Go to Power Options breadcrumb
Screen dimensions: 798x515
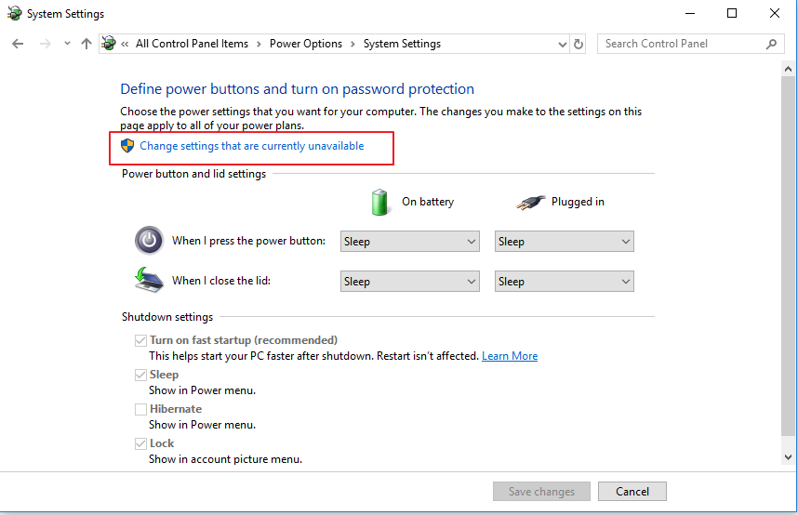[305, 44]
